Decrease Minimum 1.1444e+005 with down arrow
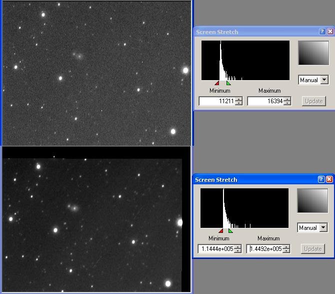This screenshot has width=335, height=294. 237,251
